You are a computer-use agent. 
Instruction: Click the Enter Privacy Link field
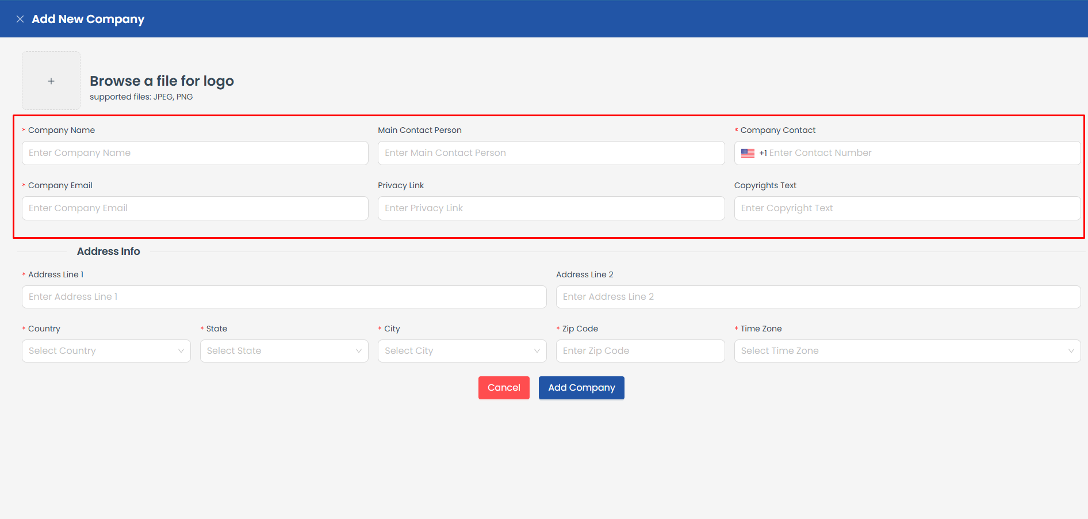pyautogui.click(x=551, y=208)
